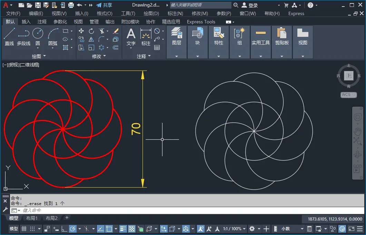This screenshot has width=366, height=235.
Task: Toggle object snap tracking in status bar
Action: point(101,229)
